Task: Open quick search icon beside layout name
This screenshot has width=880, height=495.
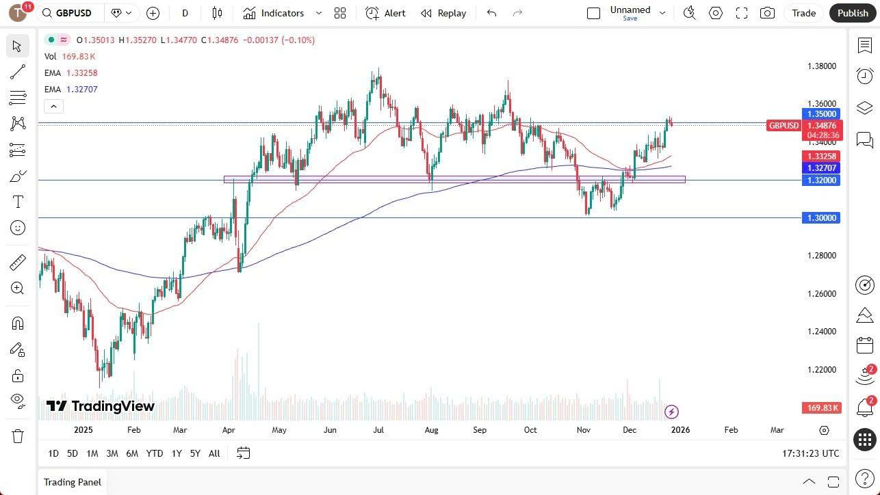Action: tap(690, 13)
